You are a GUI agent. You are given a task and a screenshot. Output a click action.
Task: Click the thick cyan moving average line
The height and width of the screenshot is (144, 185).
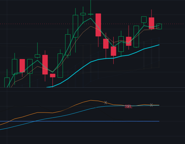tap(98, 59)
